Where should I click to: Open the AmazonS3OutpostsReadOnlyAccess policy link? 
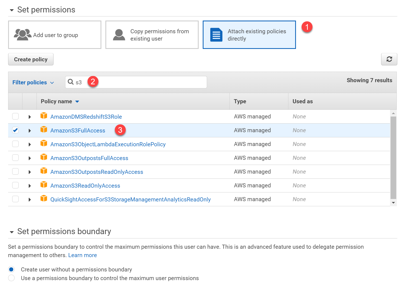tap(96, 172)
